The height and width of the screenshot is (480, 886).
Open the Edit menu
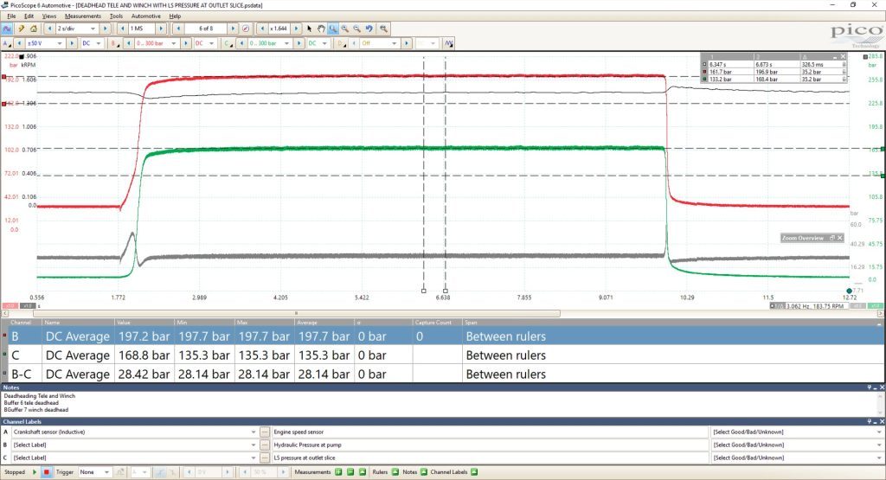pyautogui.click(x=29, y=16)
